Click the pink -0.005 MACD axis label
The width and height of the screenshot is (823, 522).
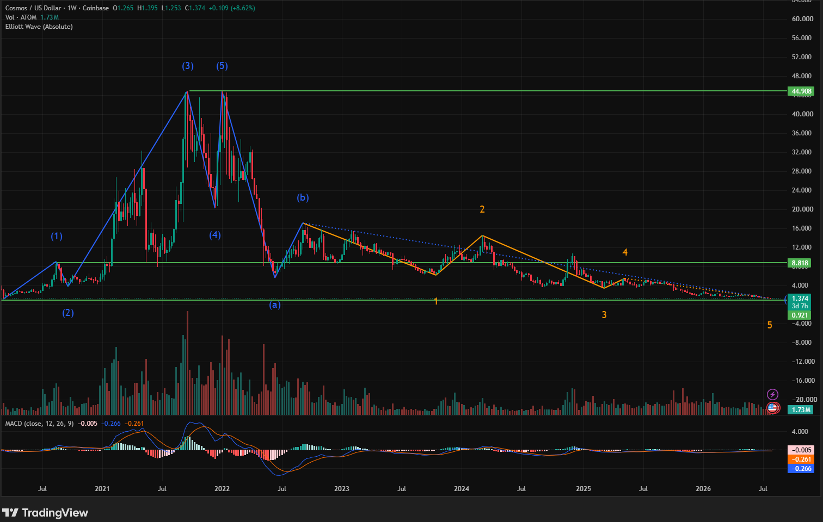(x=801, y=450)
